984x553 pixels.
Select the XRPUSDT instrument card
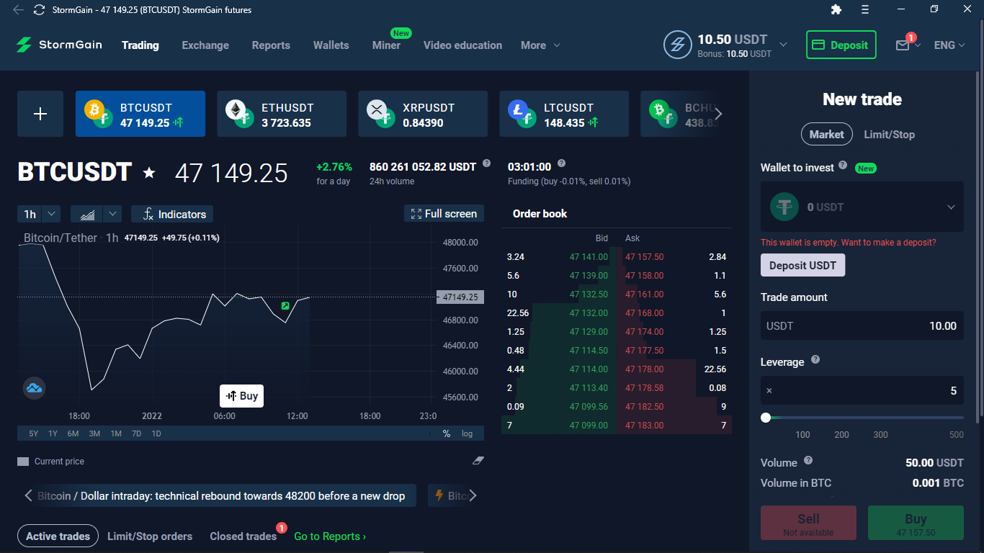coord(423,114)
